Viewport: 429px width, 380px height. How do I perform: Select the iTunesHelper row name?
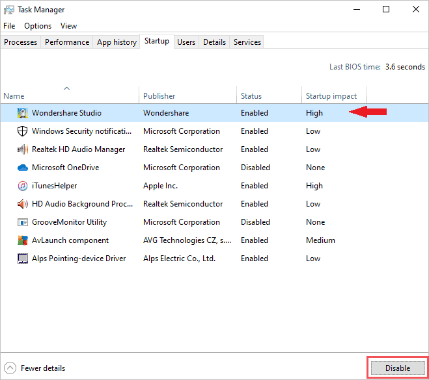pyautogui.click(x=54, y=186)
